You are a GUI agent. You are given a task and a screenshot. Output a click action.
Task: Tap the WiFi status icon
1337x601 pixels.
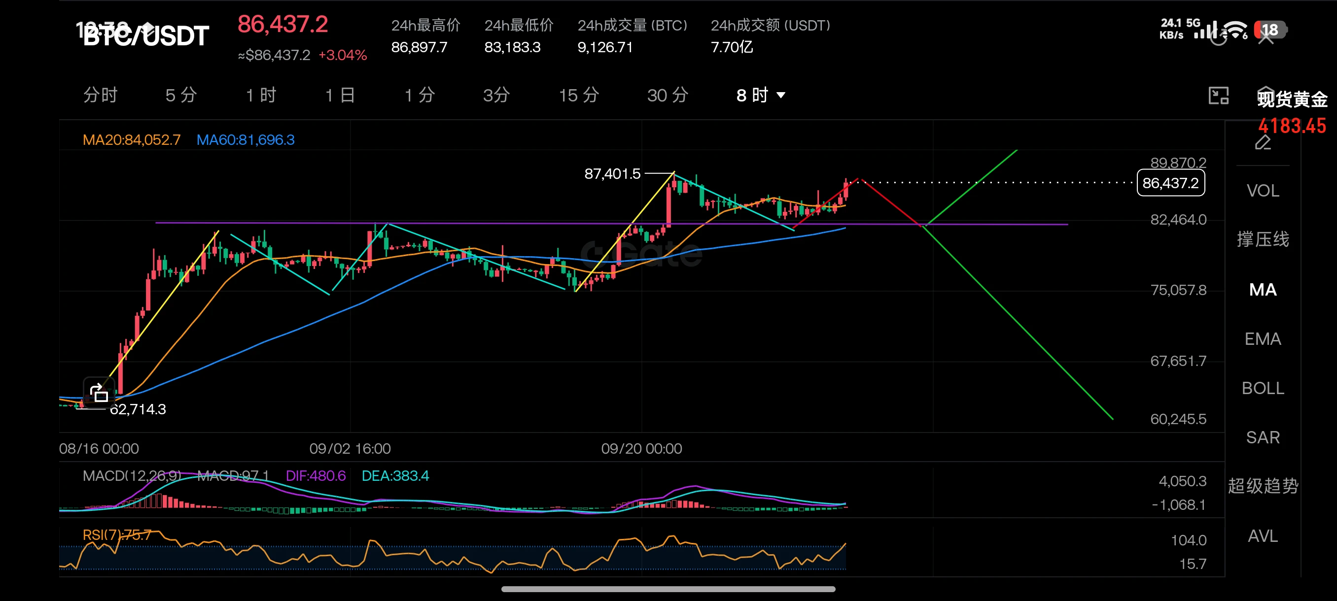(x=1236, y=30)
